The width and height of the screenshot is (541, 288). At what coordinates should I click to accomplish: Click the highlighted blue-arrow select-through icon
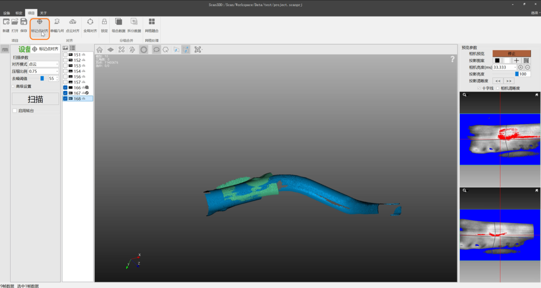coord(186,49)
